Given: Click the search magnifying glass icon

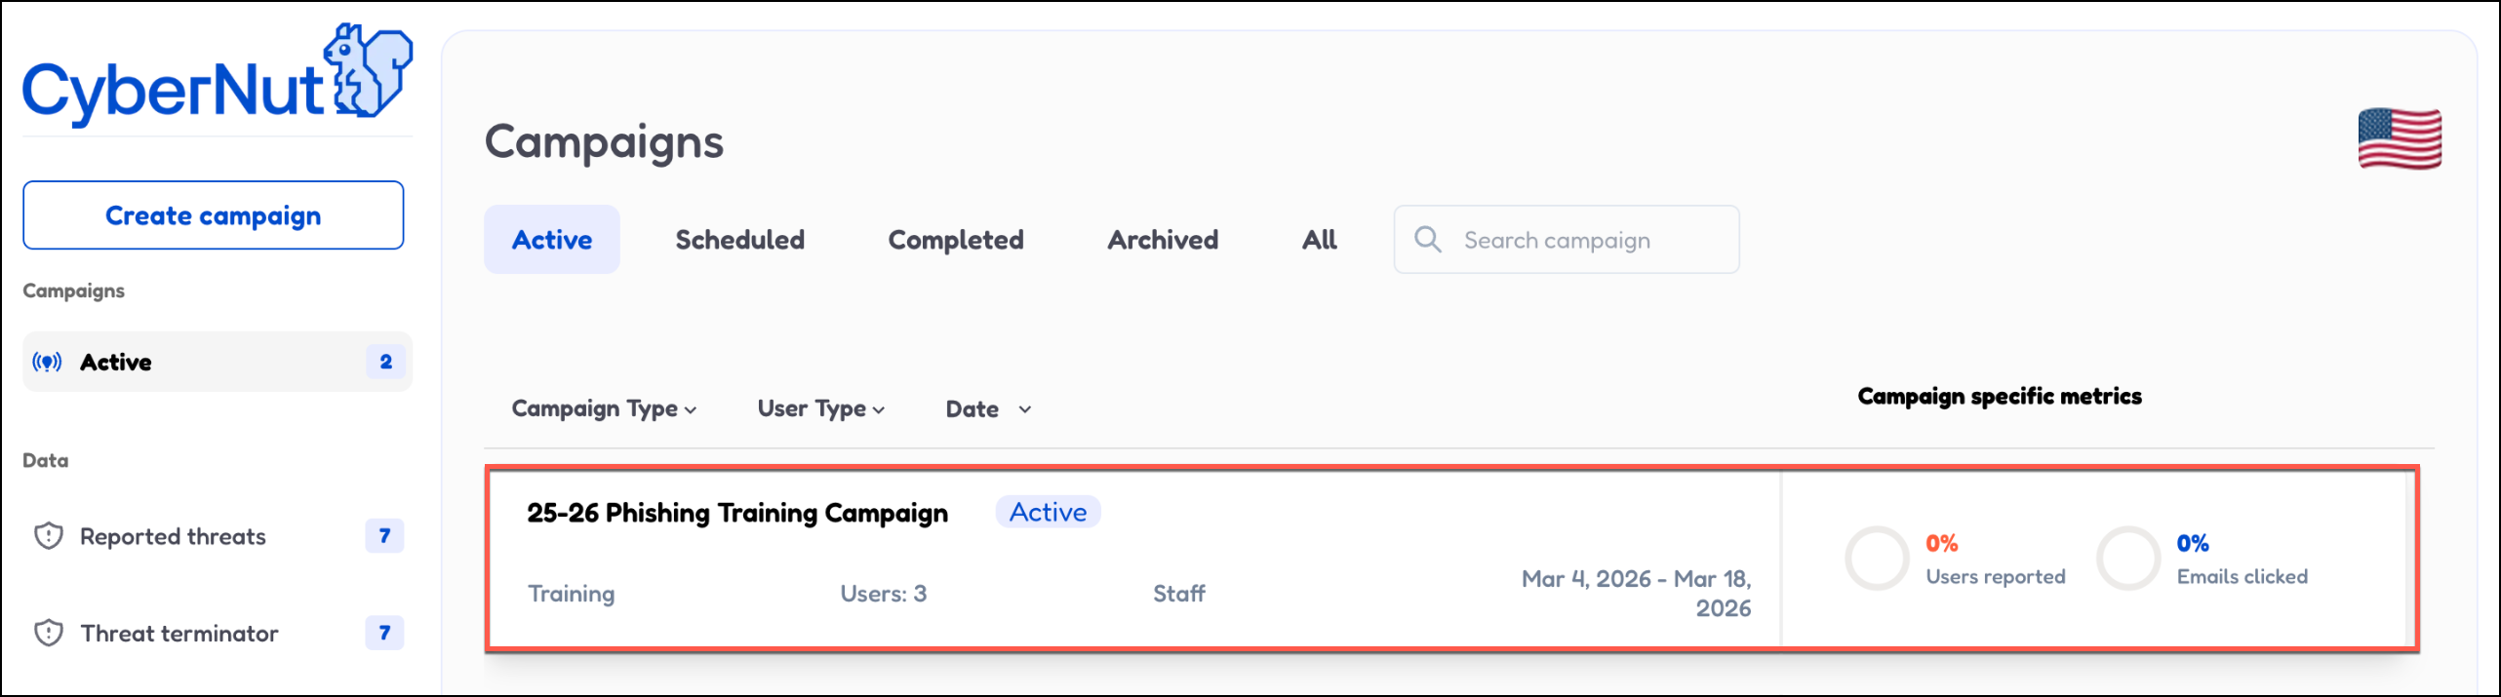Looking at the screenshot, I should click(1427, 240).
